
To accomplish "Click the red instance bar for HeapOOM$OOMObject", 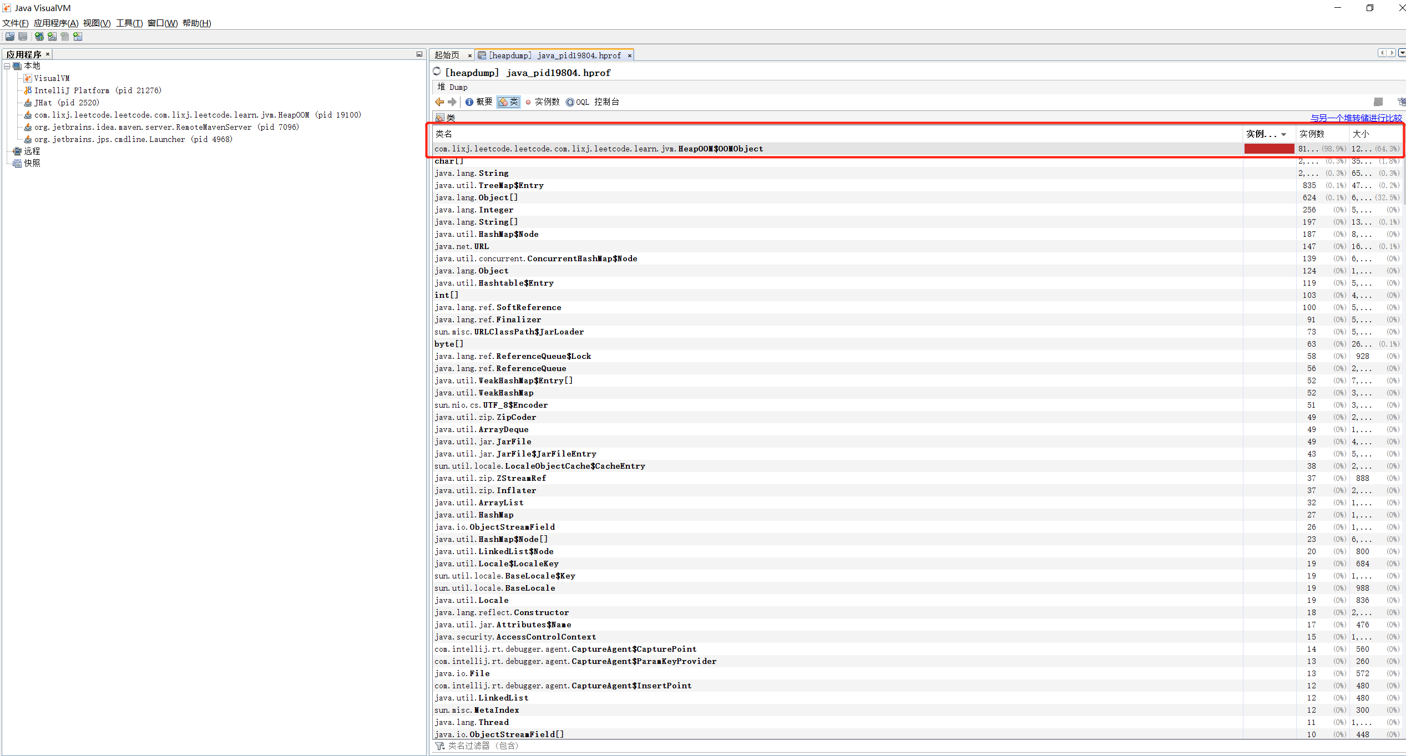I will [x=1269, y=149].
